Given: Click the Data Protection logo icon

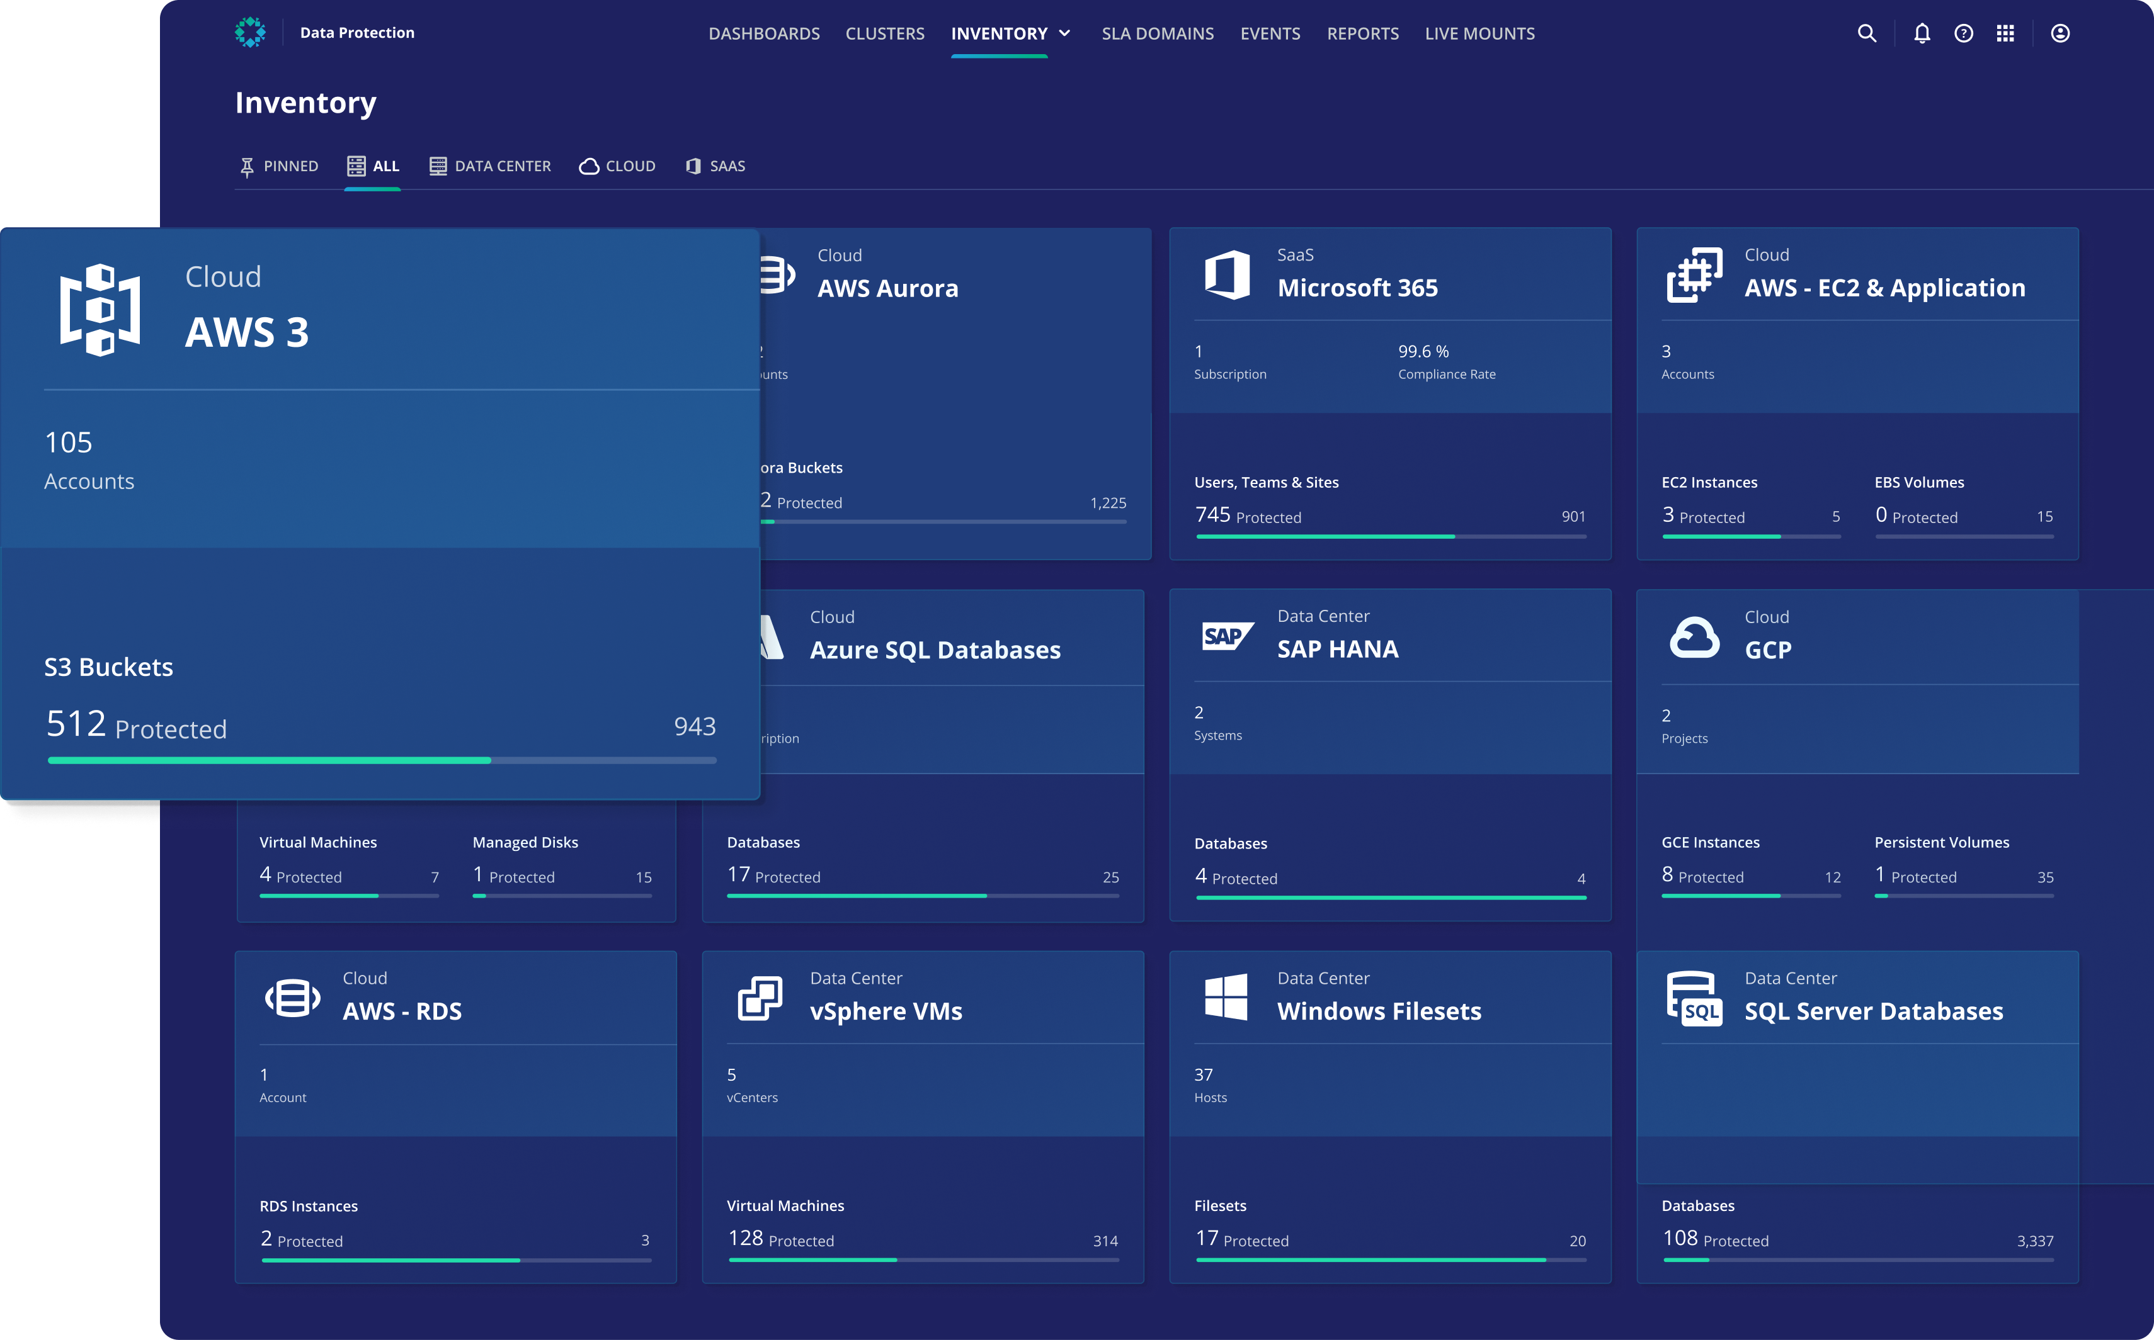Looking at the screenshot, I should pos(250,33).
